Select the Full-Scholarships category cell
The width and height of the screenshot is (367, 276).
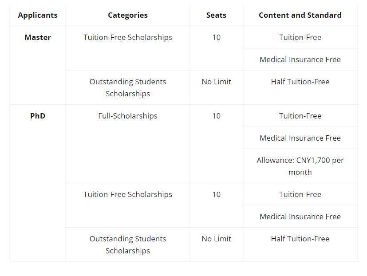coord(128,116)
